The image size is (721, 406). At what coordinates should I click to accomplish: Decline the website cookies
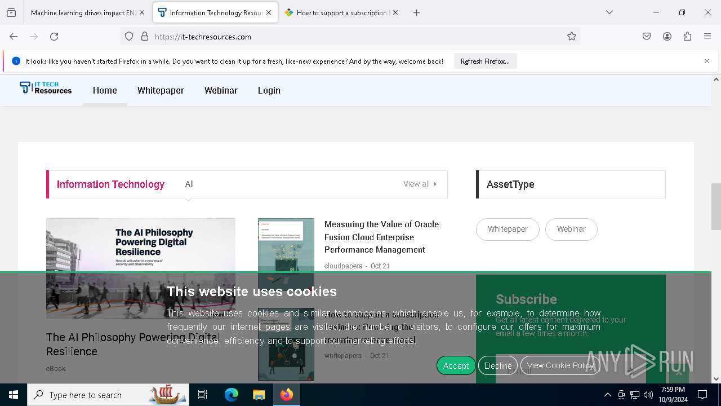[x=498, y=365]
